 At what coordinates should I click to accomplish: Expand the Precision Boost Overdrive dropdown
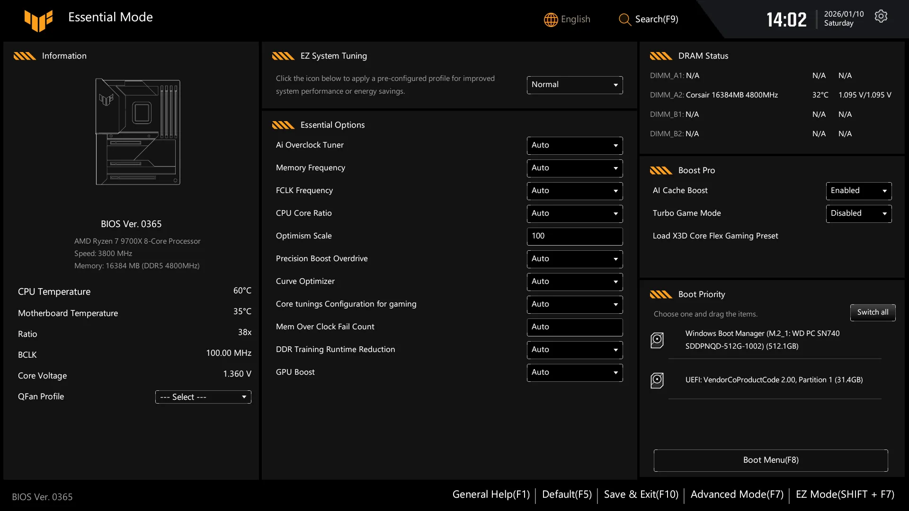pos(575,259)
